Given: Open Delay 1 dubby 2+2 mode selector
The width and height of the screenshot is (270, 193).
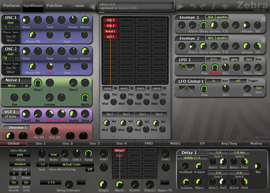Looking at the screenshot, I should click(192, 158).
